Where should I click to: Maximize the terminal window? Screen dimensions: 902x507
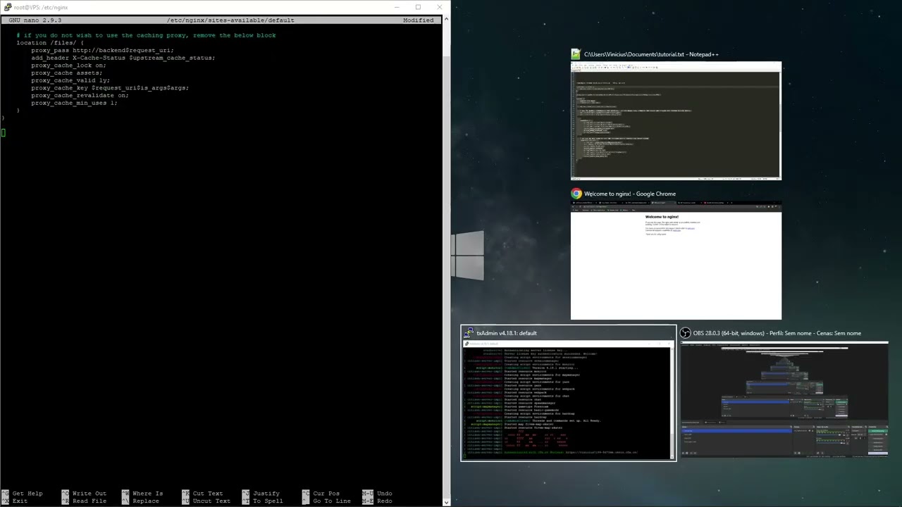(418, 7)
